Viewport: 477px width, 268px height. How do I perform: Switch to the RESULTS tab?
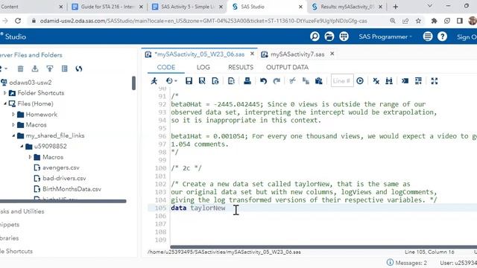coord(241,67)
